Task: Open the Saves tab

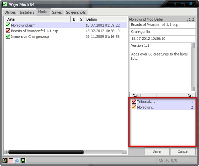Action: tap(57, 12)
